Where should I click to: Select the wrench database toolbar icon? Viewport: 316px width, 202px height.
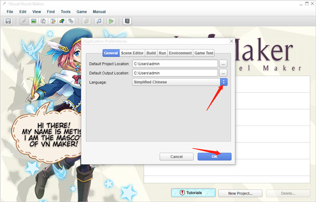[x=24, y=21]
